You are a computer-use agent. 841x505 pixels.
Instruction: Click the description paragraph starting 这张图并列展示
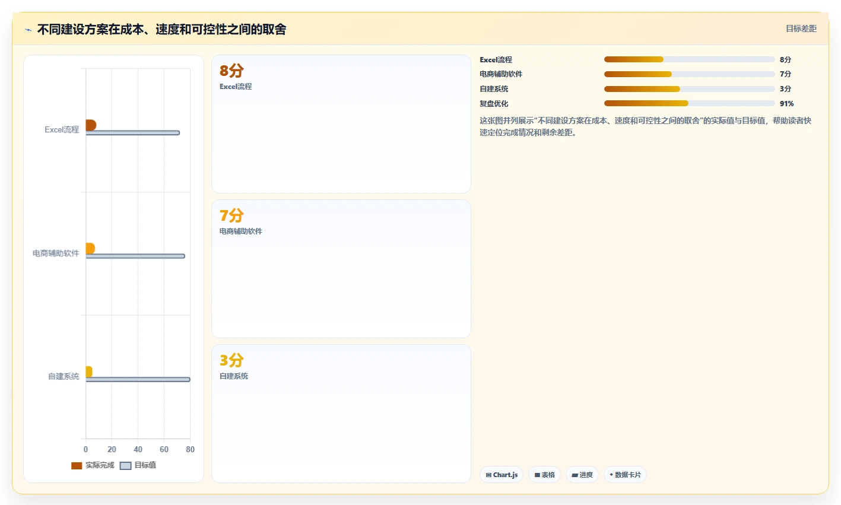(x=646, y=126)
